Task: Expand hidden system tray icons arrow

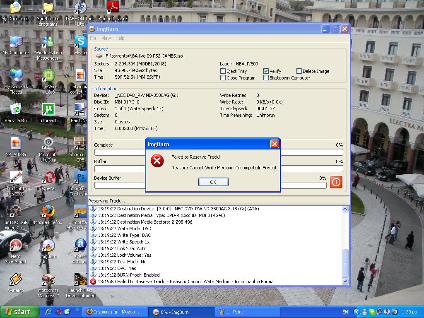Action: point(357,312)
